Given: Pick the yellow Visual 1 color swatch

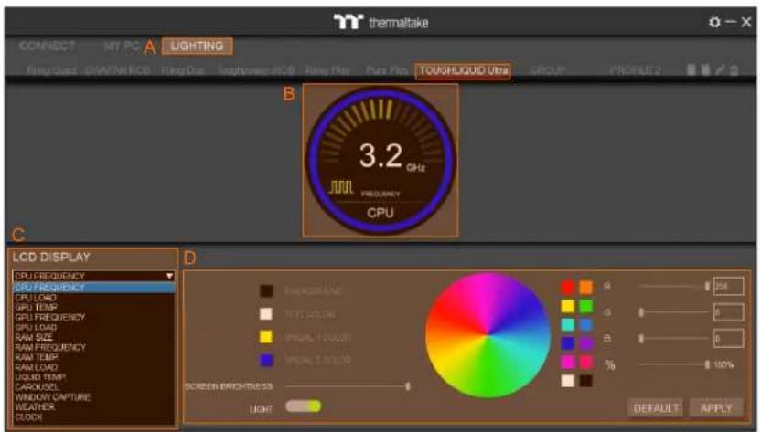Looking at the screenshot, I should (266, 337).
